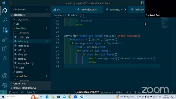This screenshot has width=176, height=99.
Task: Open the hamburger application menu
Action: point(11,3)
